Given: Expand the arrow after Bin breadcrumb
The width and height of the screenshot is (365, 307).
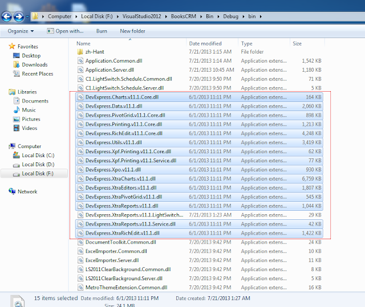Looking at the screenshot, I should coord(218,17).
